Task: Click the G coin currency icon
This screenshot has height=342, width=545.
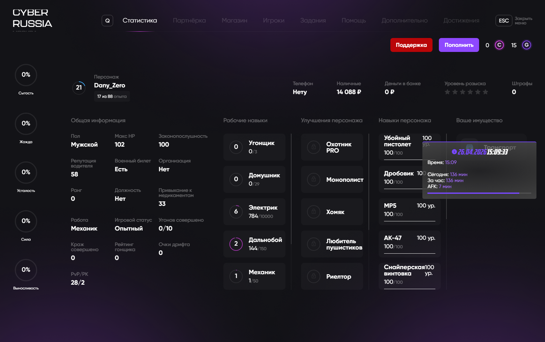Action: pos(527,45)
